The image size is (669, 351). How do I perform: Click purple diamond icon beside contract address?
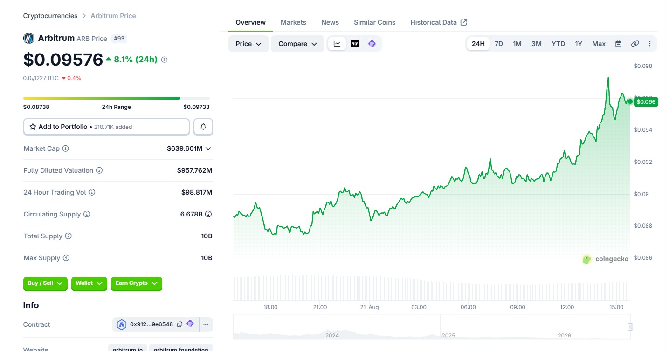(190, 324)
